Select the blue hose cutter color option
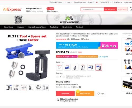Image resolution: width=132 pixels, height=108 pixels. (x=67, y=67)
